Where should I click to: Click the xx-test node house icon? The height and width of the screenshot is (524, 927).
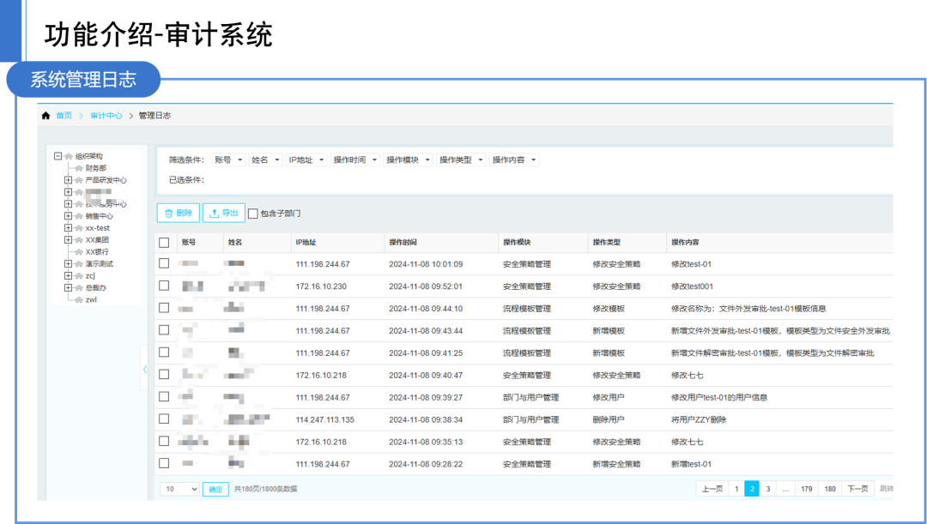pyautogui.click(x=79, y=228)
